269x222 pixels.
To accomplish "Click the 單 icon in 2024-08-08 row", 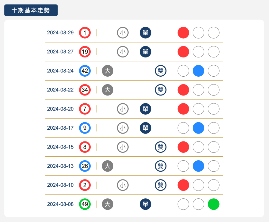I will (145, 204).
